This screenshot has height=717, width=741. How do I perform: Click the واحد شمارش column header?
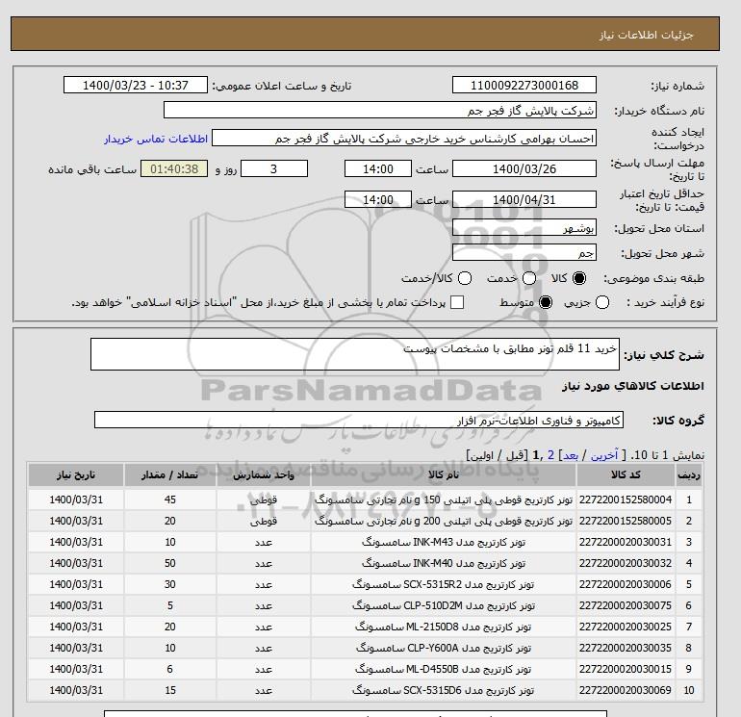264,475
